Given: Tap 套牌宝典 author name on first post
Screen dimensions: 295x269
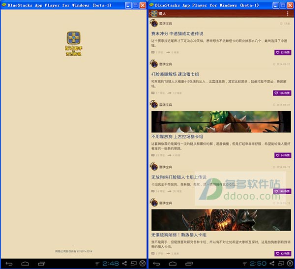Looking at the screenshot, I should tap(166, 24).
